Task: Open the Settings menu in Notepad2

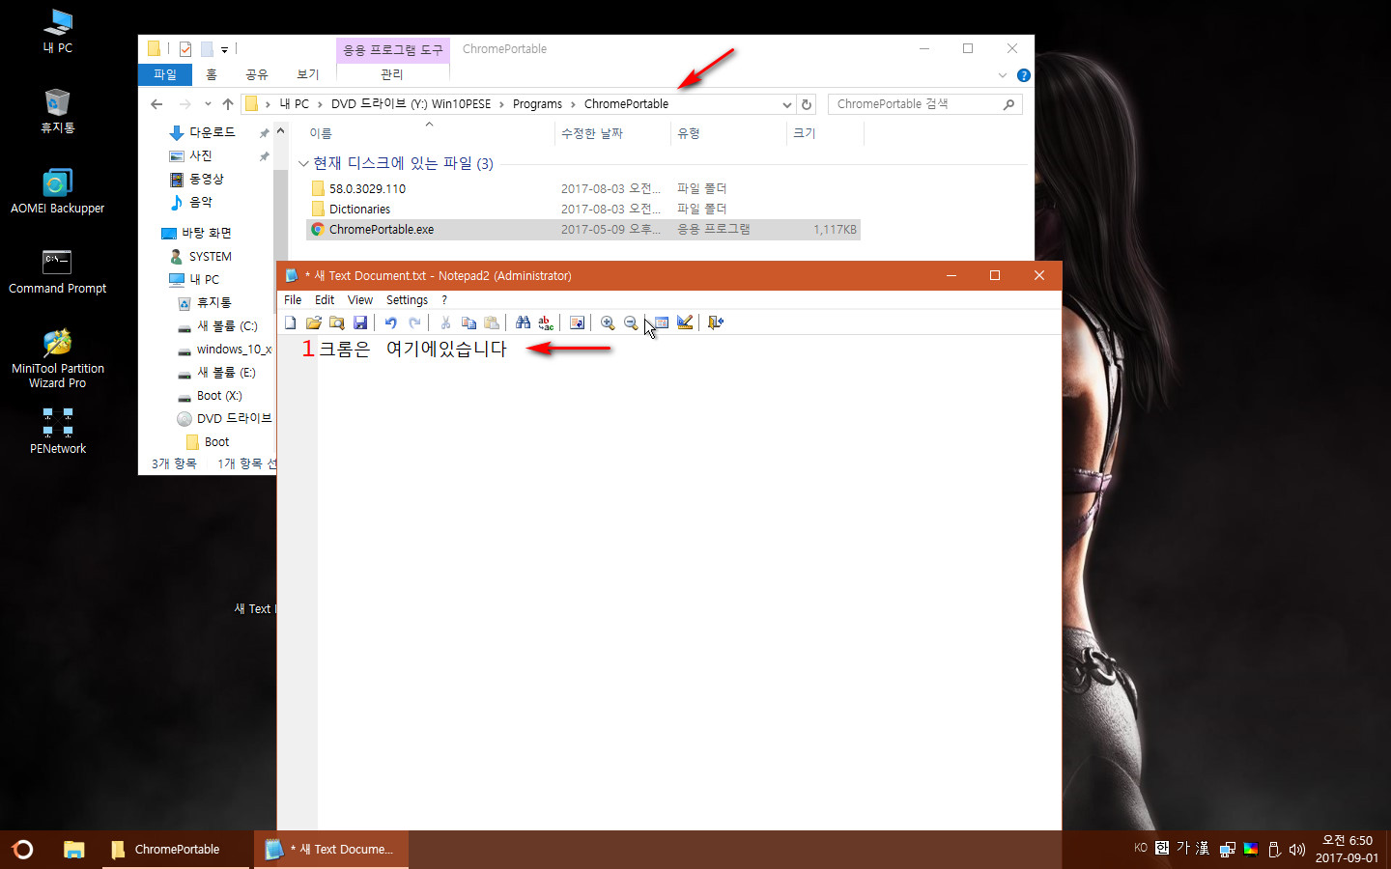Action: pos(407,300)
